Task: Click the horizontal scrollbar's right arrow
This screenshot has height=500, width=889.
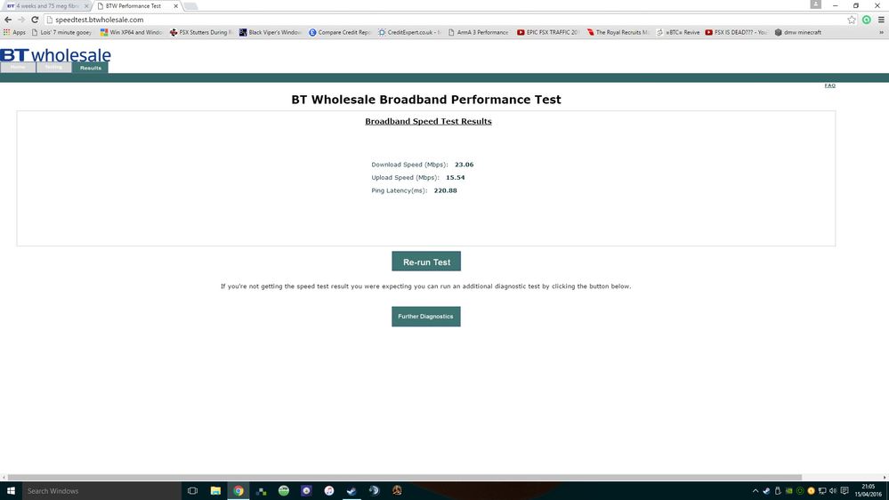Action: point(885,478)
